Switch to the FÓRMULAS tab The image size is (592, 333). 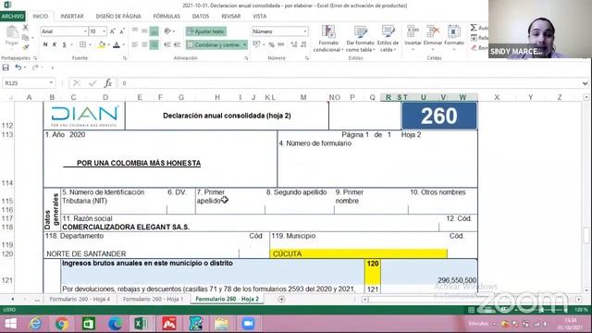tap(166, 17)
